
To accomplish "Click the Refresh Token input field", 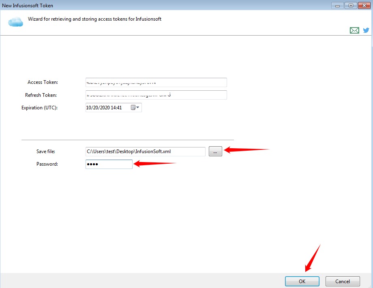I will [x=156, y=95].
